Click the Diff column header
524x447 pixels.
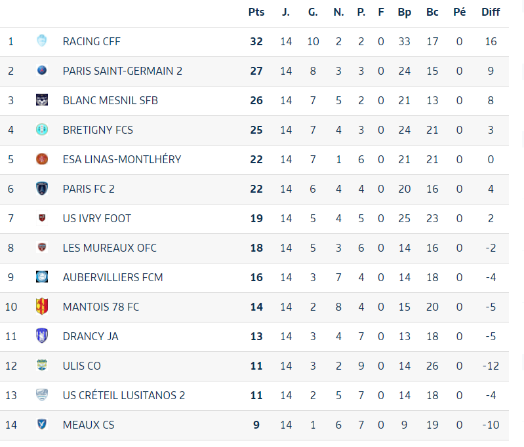(491, 12)
